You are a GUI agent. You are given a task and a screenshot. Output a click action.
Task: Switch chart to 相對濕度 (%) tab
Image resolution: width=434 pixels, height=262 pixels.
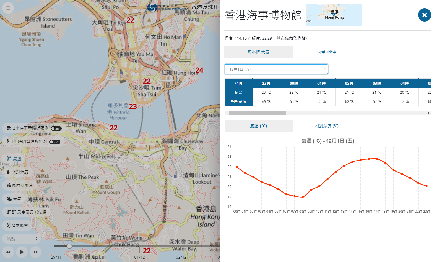pyautogui.click(x=327, y=126)
